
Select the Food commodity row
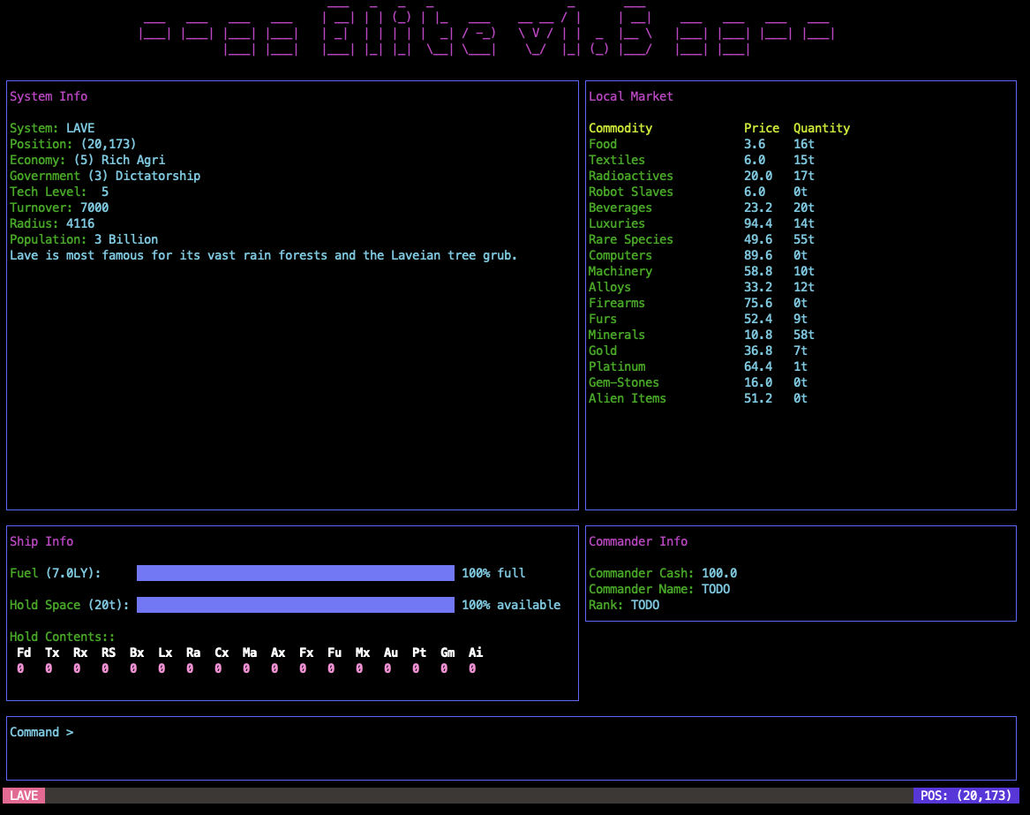point(603,144)
